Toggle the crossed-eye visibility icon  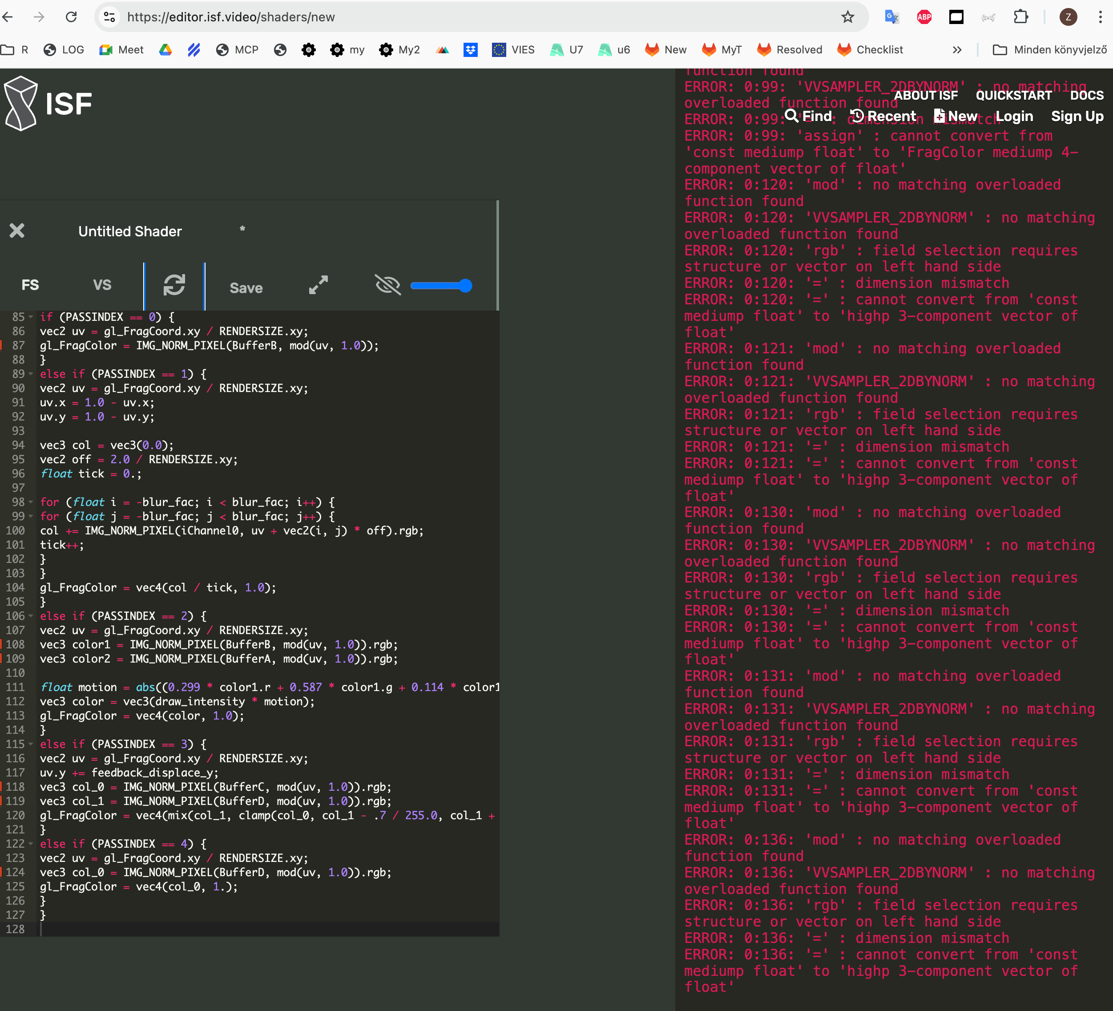pos(387,285)
